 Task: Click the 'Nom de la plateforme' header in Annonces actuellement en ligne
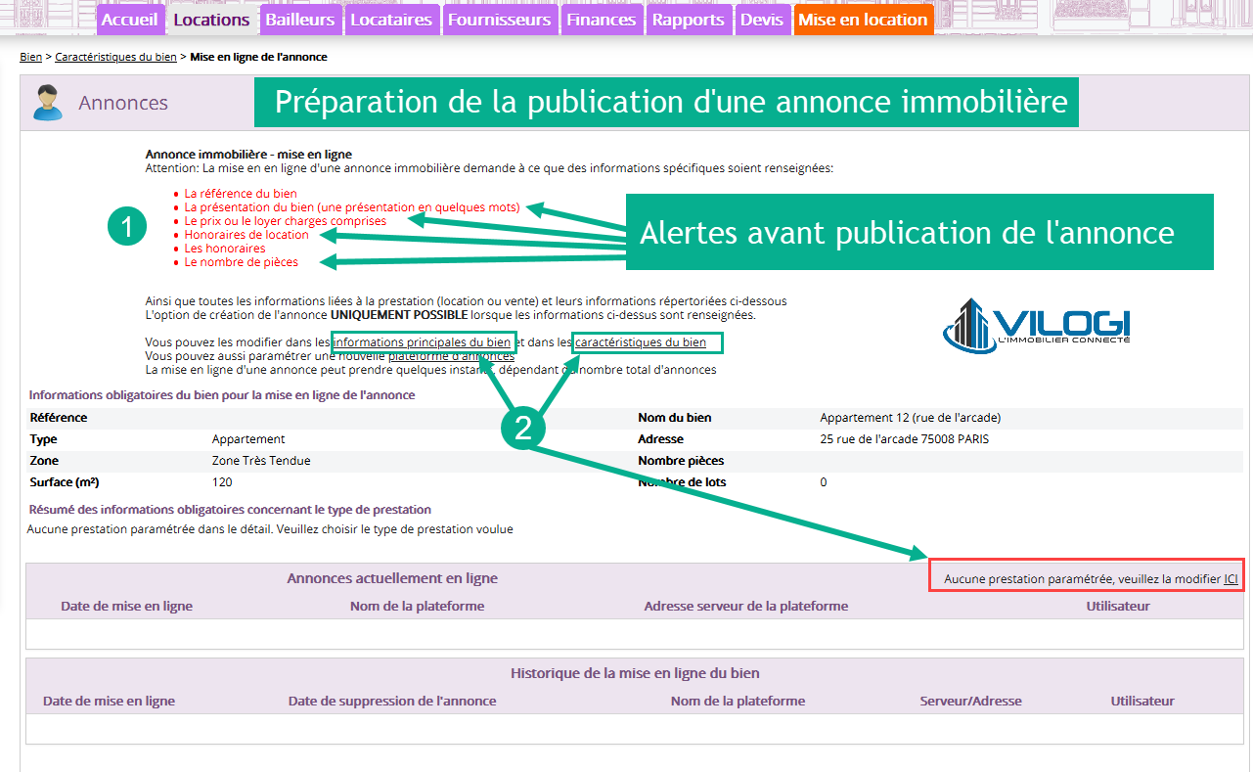click(417, 606)
